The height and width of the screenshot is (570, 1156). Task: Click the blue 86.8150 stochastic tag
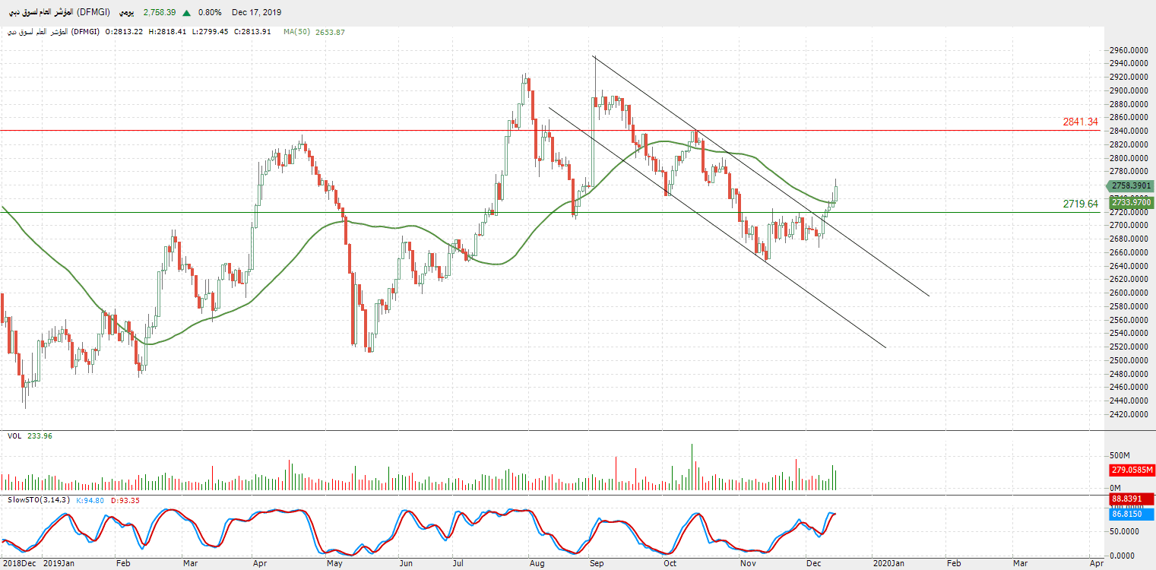(x=1131, y=515)
